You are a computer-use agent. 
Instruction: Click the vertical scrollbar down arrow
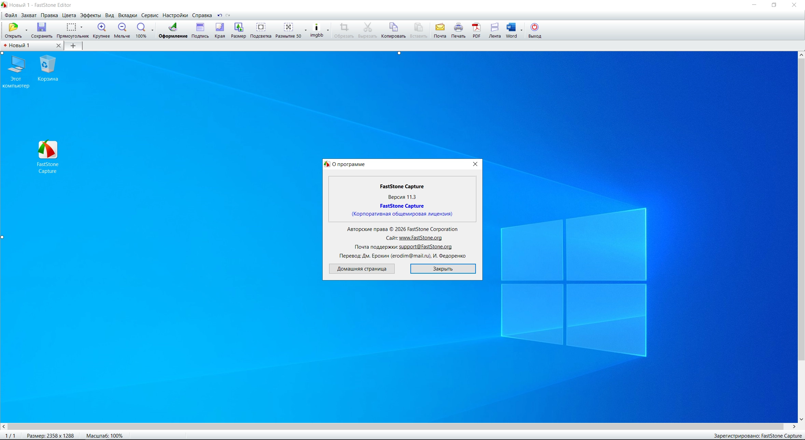tap(801, 419)
